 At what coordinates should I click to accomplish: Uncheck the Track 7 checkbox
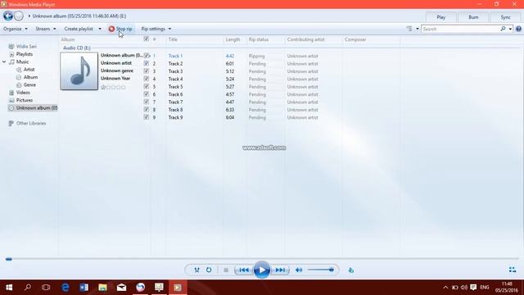click(x=146, y=102)
